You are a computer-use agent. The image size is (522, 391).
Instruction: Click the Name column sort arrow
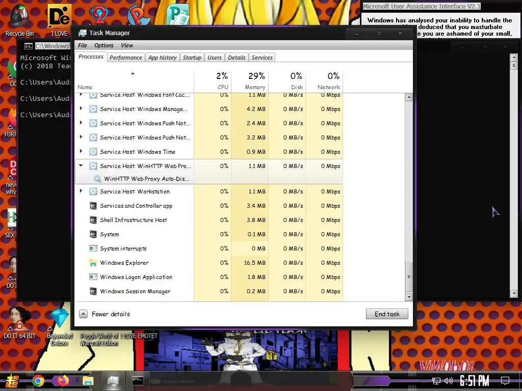[133, 73]
